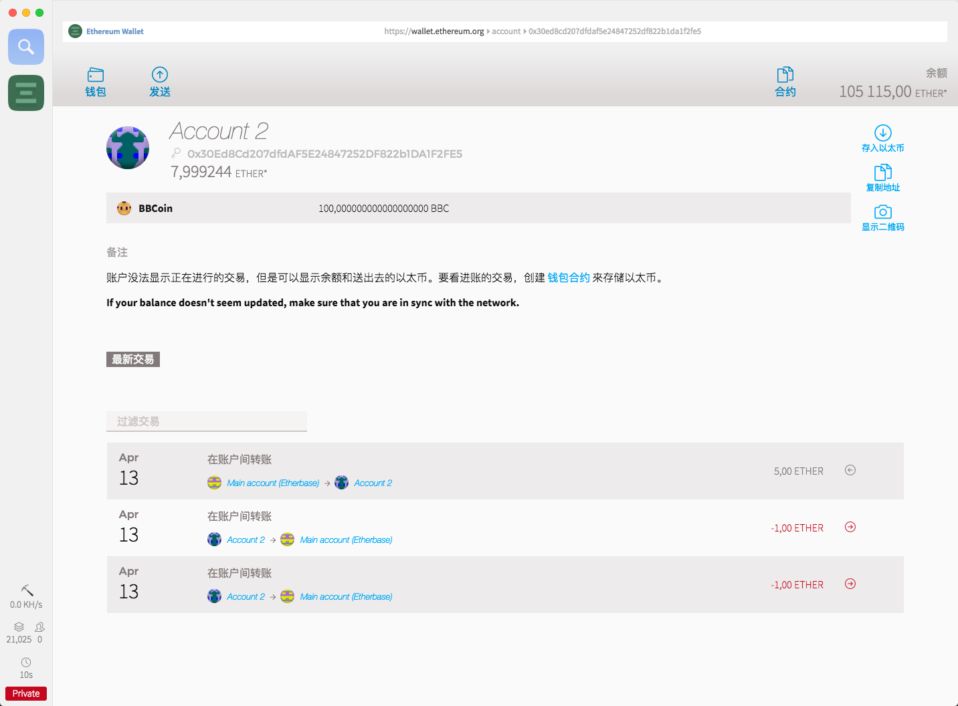Click the 存入以太币 deposit ether button
The width and height of the screenshot is (958, 706).
click(x=883, y=139)
